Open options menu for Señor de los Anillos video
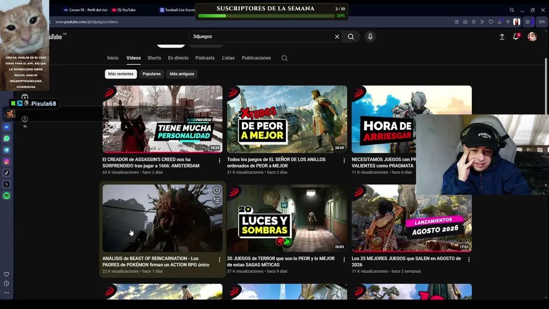Image resolution: width=549 pixels, height=309 pixels. click(344, 161)
